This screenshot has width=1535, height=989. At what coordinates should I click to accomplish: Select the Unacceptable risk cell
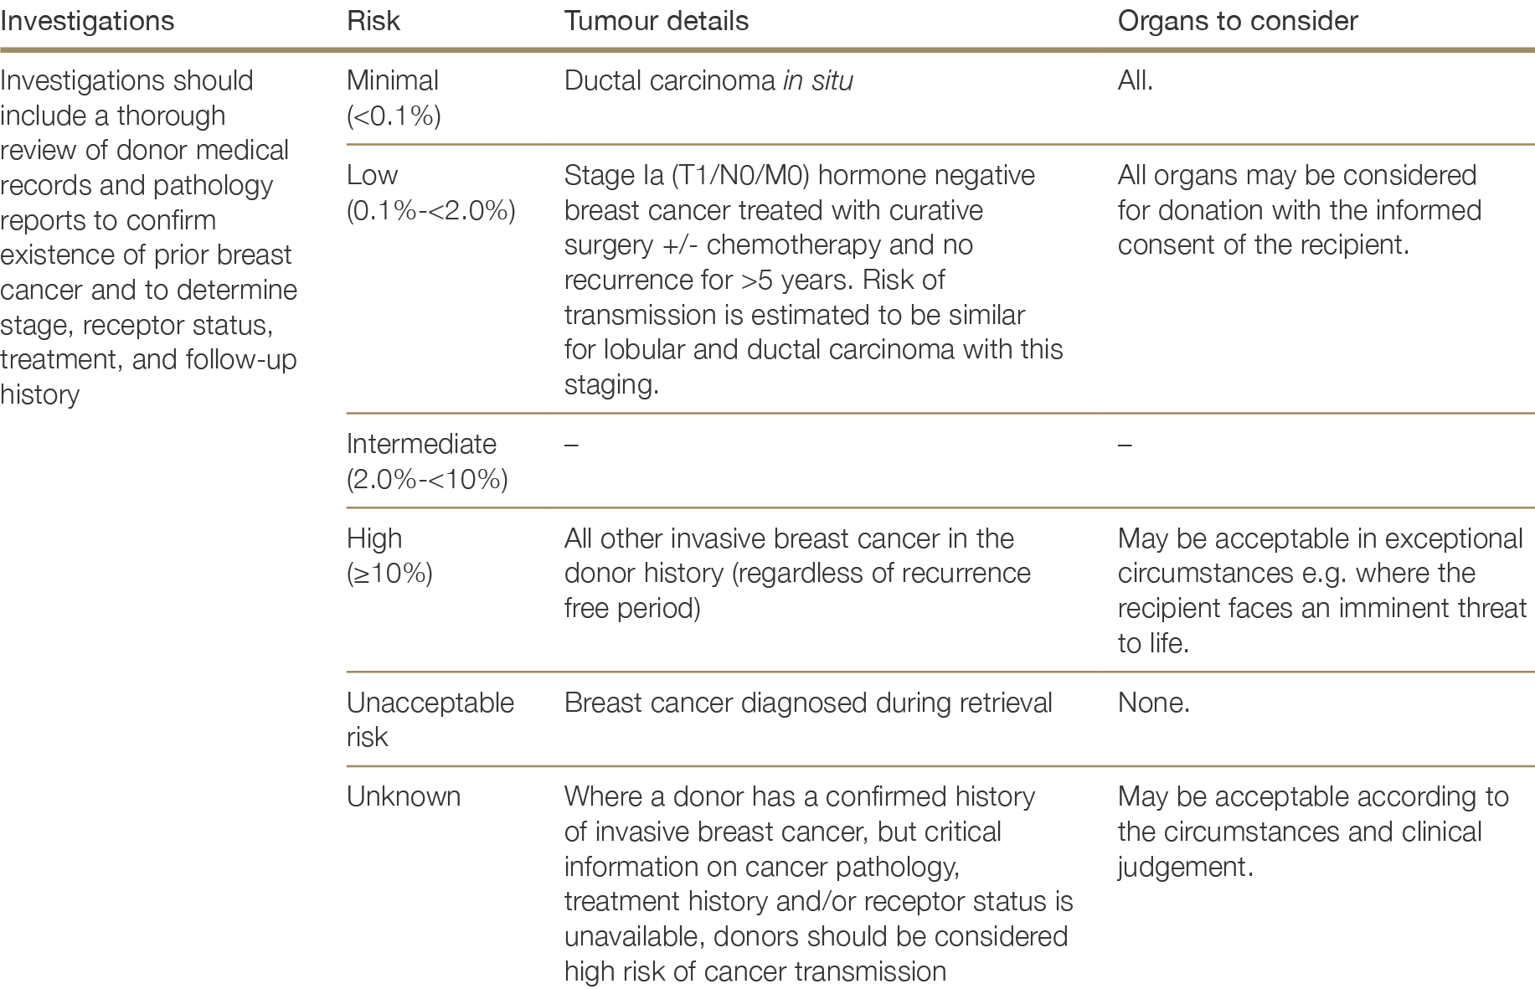click(430, 719)
